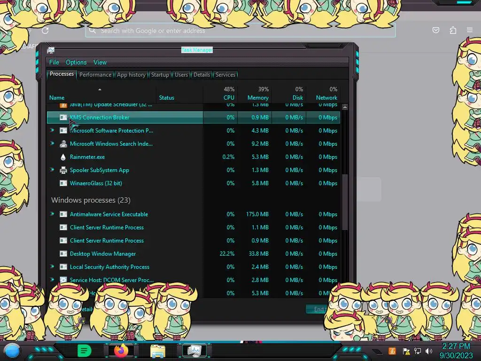Click the Antimalware Service Executable icon
481x361 pixels.
(x=63, y=214)
